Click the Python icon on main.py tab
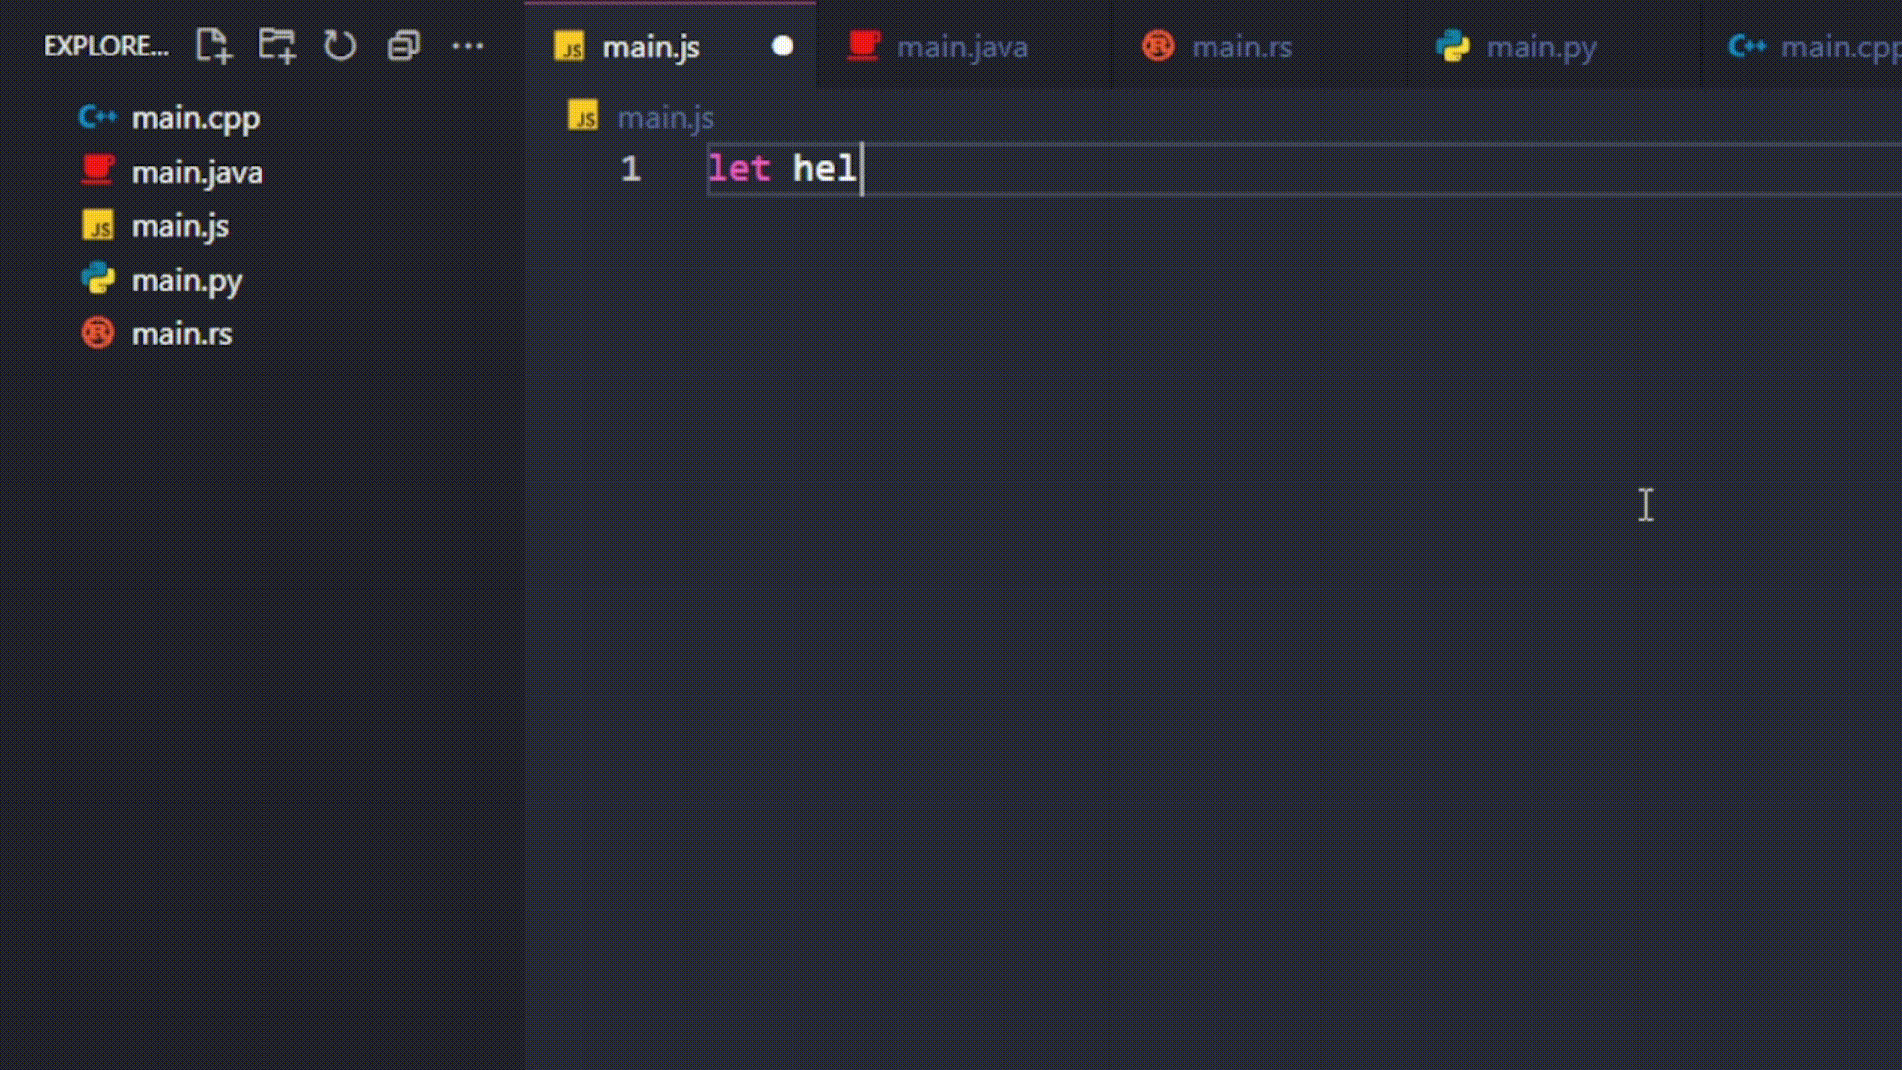Screen dimensions: 1902x1070 (1451, 46)
